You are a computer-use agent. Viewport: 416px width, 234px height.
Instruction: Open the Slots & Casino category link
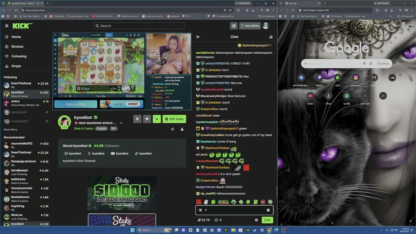[84, 128]
